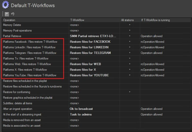The height and width of the screenshot is (132, 192).
Task: Click the Save icon in the toolbar
Action: (7, 14)
